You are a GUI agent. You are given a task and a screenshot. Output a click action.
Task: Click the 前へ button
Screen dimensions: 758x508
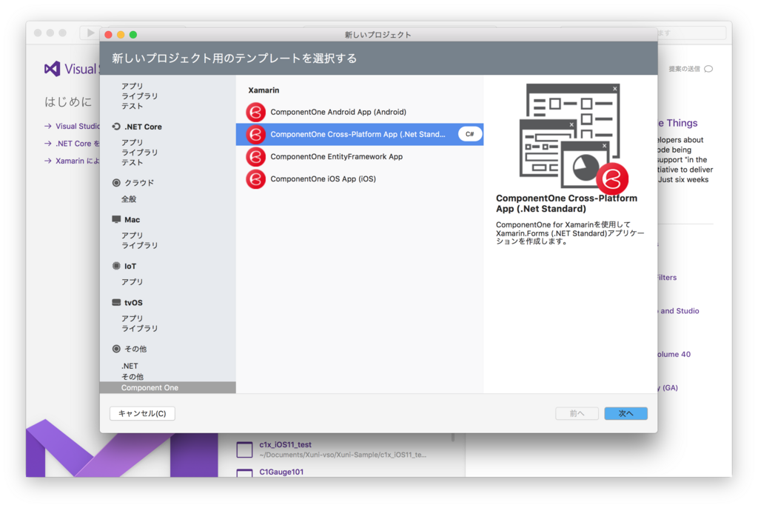577,414
